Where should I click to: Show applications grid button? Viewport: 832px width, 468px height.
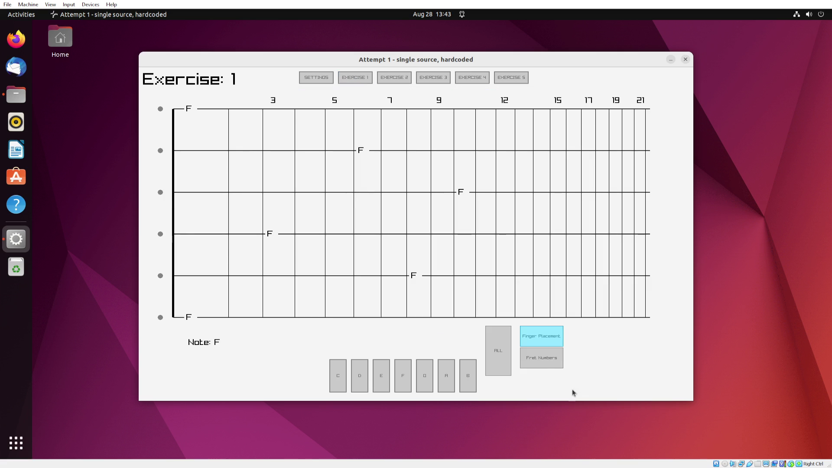(x=16, y=443)
